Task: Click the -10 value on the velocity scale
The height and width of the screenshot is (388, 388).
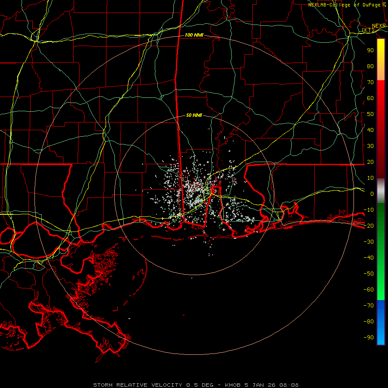Action: pyautogui.click(x=369, y=210)
